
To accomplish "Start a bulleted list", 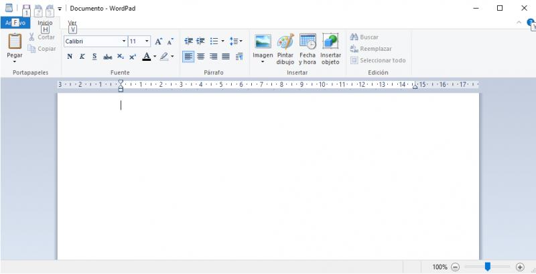I will click(x=214, y=41).
